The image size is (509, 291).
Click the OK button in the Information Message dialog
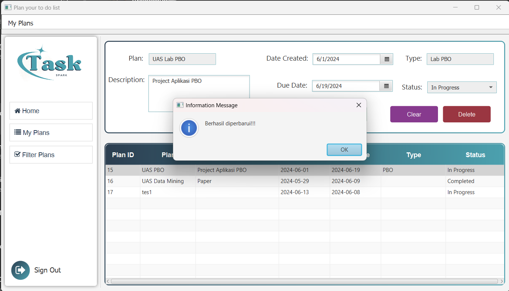point(344,150)
